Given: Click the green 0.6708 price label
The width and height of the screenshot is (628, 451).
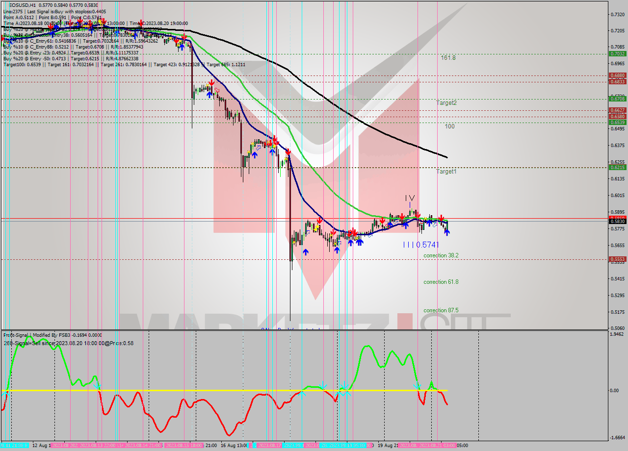Looking at the screenshot, I should click(617, 99).
